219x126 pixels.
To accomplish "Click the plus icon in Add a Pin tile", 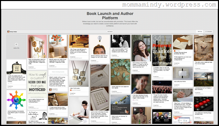I will pos(16,45).
